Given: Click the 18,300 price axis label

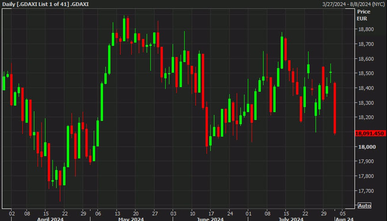Looking at the screenshot, I should tap(366, 103).
